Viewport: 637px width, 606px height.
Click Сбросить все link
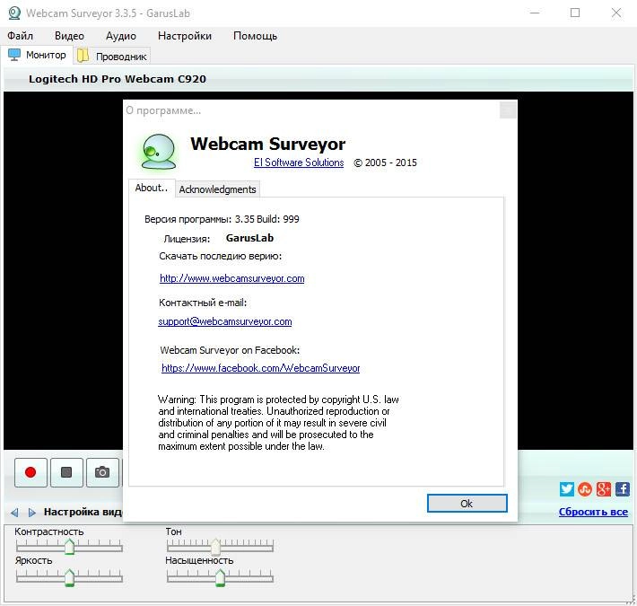[x=593, y=512]
